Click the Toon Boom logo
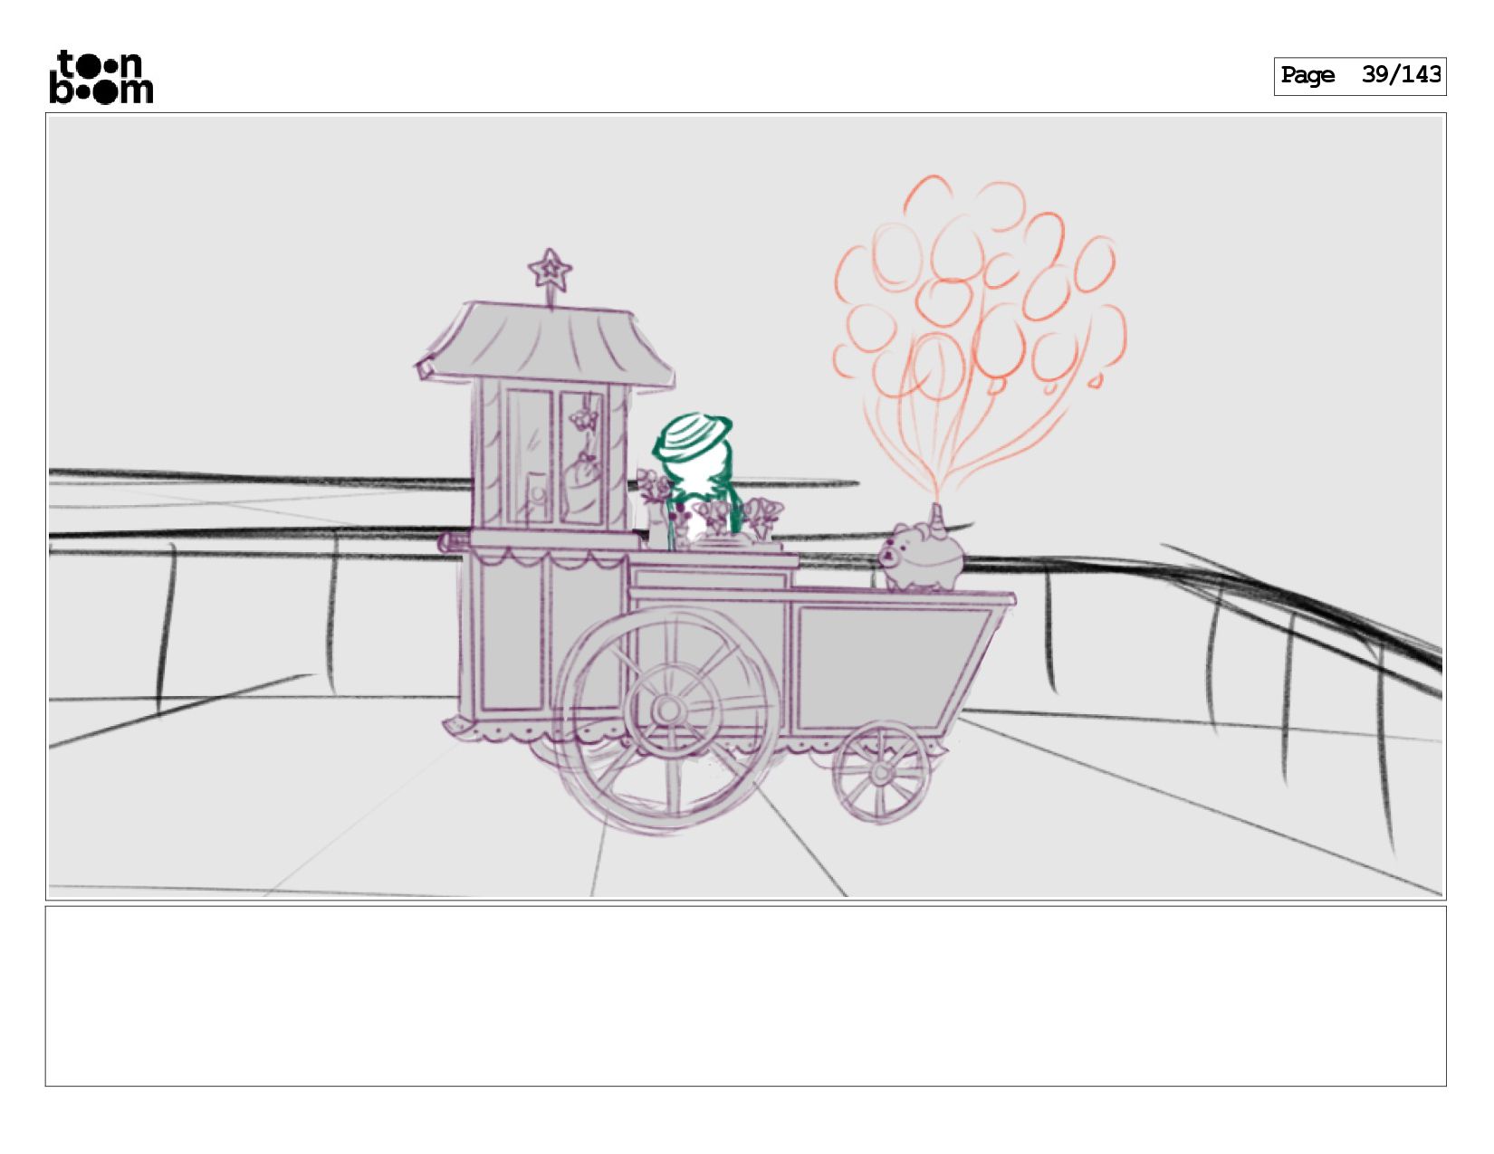Viewport: 1494px width, 1154px height. pos(101,77)
